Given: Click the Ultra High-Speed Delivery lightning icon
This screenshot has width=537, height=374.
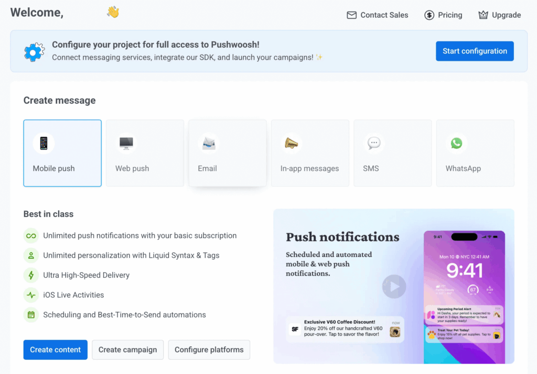Looking at the screenshot, I should point(31,275).
